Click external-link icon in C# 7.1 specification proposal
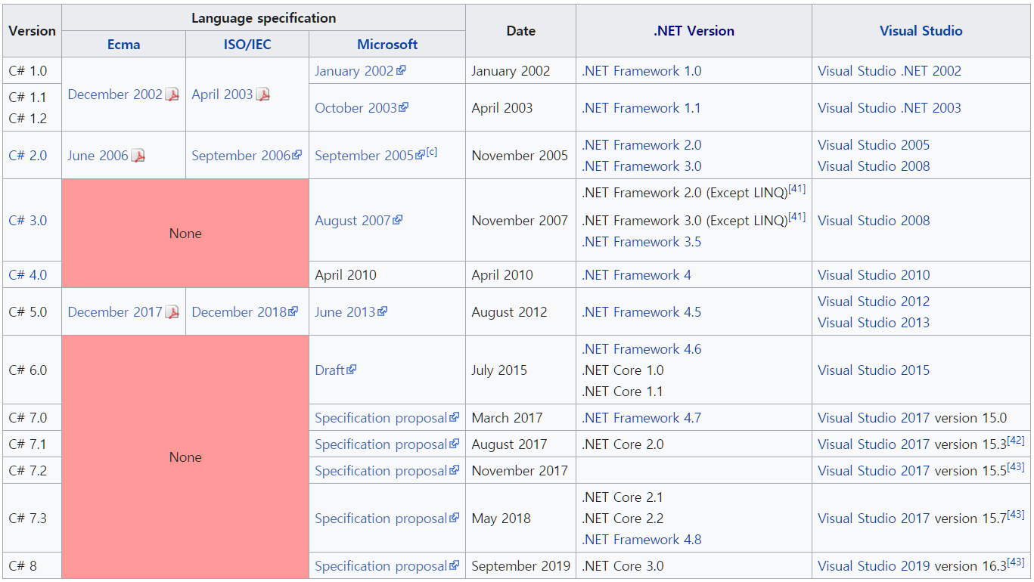 455,444
